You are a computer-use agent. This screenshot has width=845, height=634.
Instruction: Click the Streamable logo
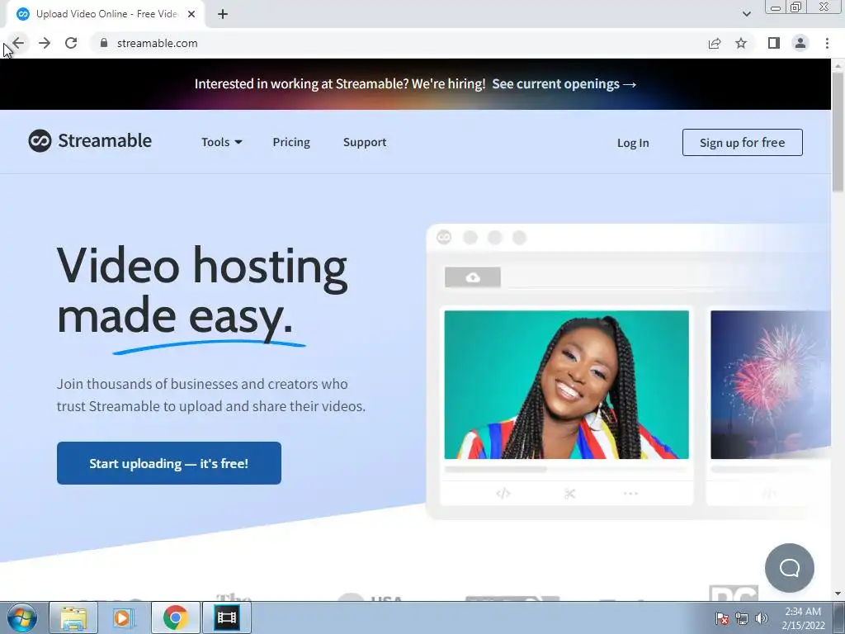pyautogui.click(x=90, y=140)
